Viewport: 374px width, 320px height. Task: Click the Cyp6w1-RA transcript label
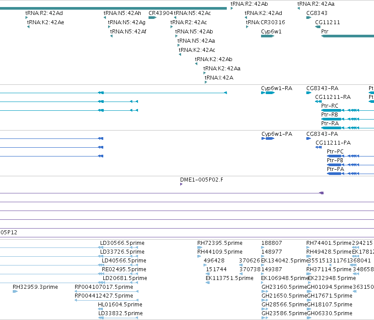277,88
